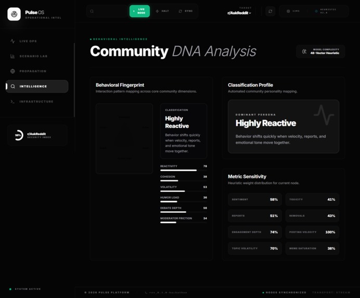360x298 pixels.
Task: Open Scenario Lab via its bar-chart icon
Action: pyautogui.click(x=12, y=56)
